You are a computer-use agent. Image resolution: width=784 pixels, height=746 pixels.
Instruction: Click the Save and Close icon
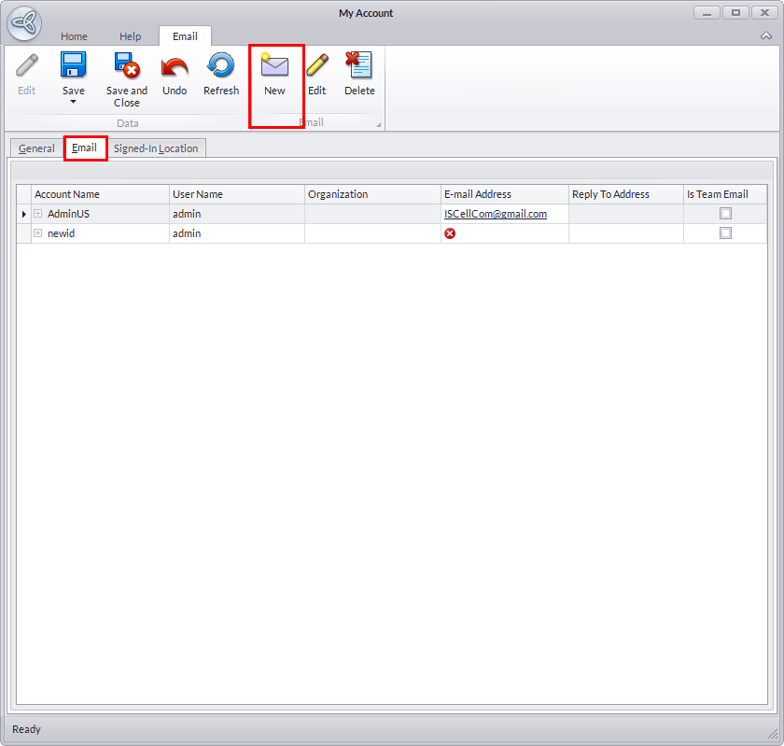pyautogui.click(x=126, y=65)
